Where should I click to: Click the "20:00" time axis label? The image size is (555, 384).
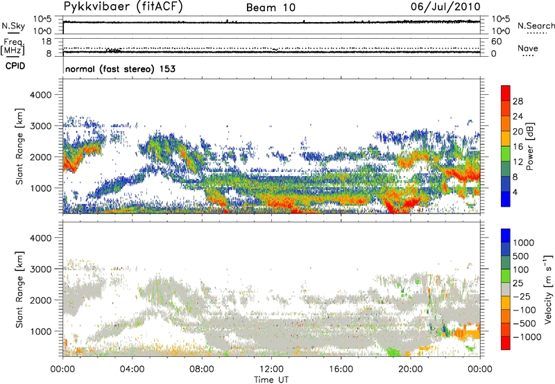click(411, 369)
